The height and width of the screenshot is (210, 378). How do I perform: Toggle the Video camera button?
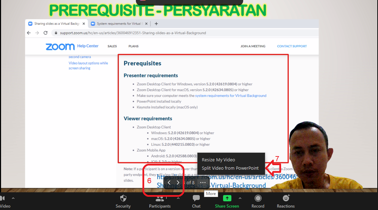click(5, 201)
